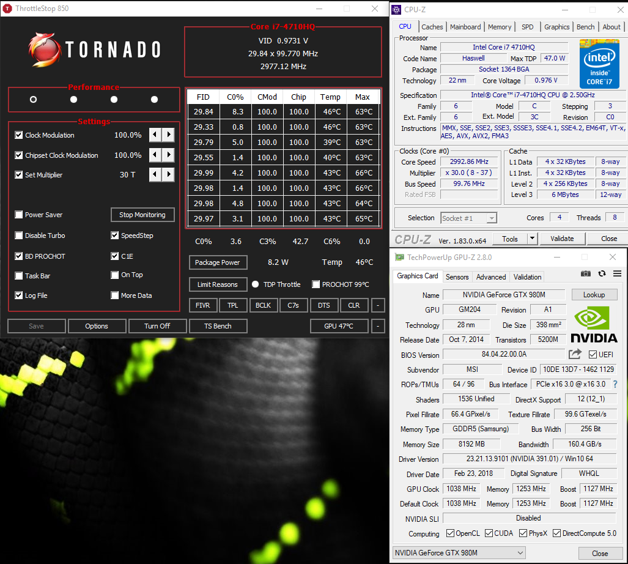Image resolution: width=628 pixels, height=564 pixels.
Task: Uncheck the Log File option
Action: point(18,295)
